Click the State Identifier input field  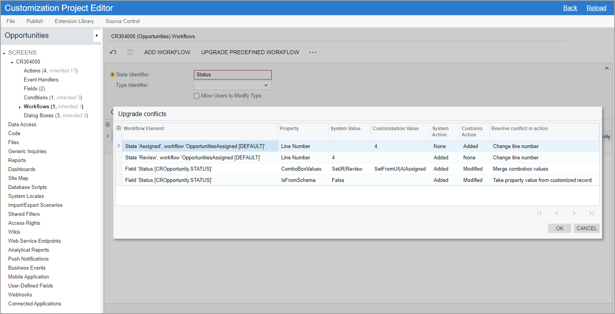click(x=232, y=75)
